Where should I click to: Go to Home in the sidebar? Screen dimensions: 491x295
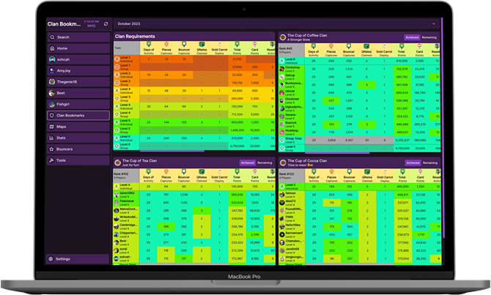[x=62, y=48]
